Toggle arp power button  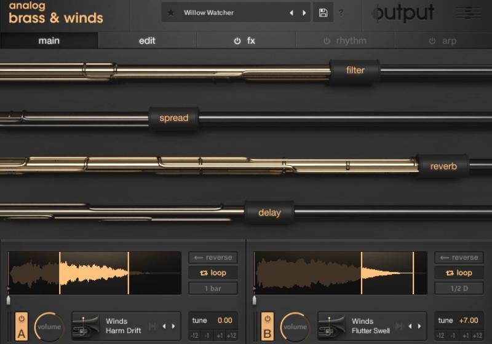click(432, 41)
